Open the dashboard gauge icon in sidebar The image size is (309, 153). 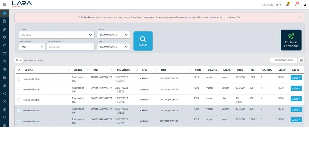click(4, 13)
